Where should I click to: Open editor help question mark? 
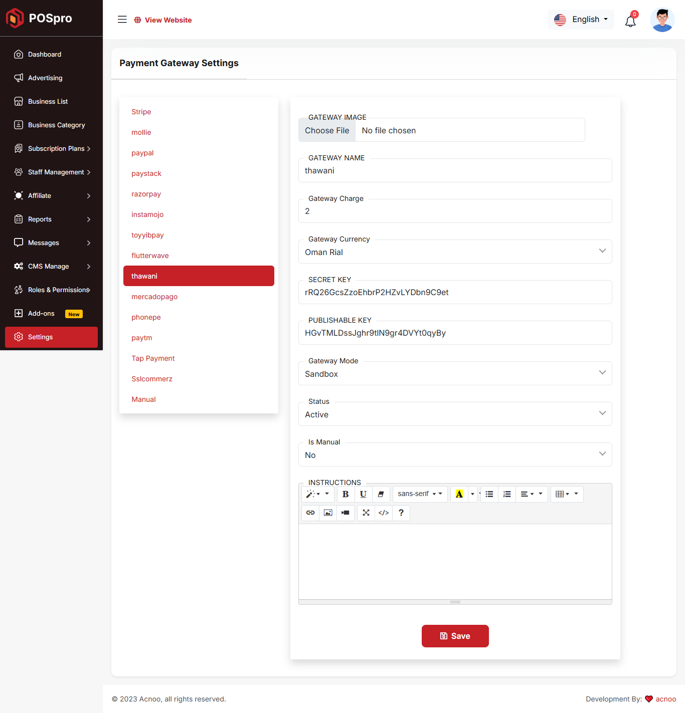click(401, 513)
